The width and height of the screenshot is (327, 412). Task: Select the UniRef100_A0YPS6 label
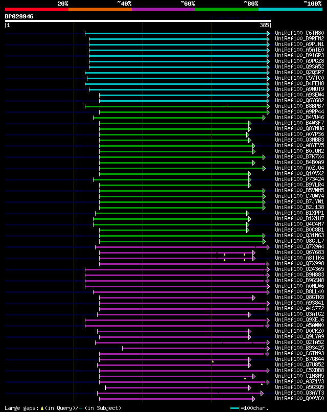pos(299,134)
